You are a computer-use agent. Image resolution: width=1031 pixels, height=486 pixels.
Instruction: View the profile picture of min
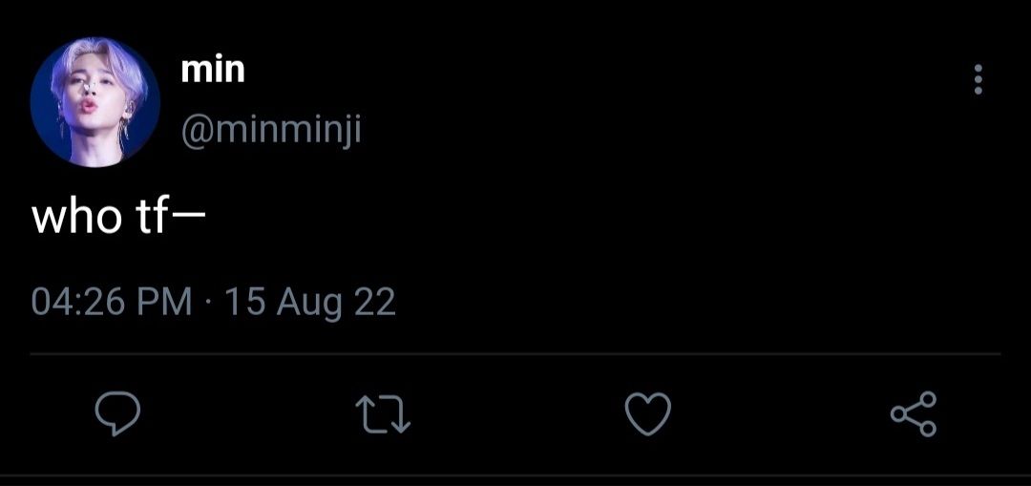click(x=95, y=102)
